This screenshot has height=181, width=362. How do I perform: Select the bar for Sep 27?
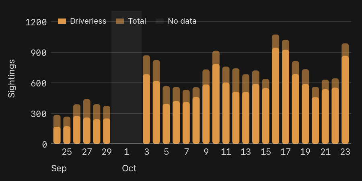[87, 121]
